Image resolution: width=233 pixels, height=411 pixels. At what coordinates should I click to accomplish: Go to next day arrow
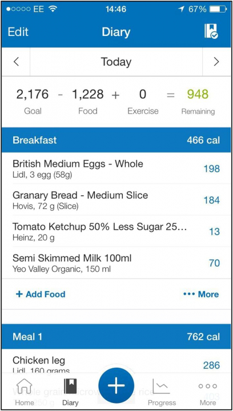[216, 62]
